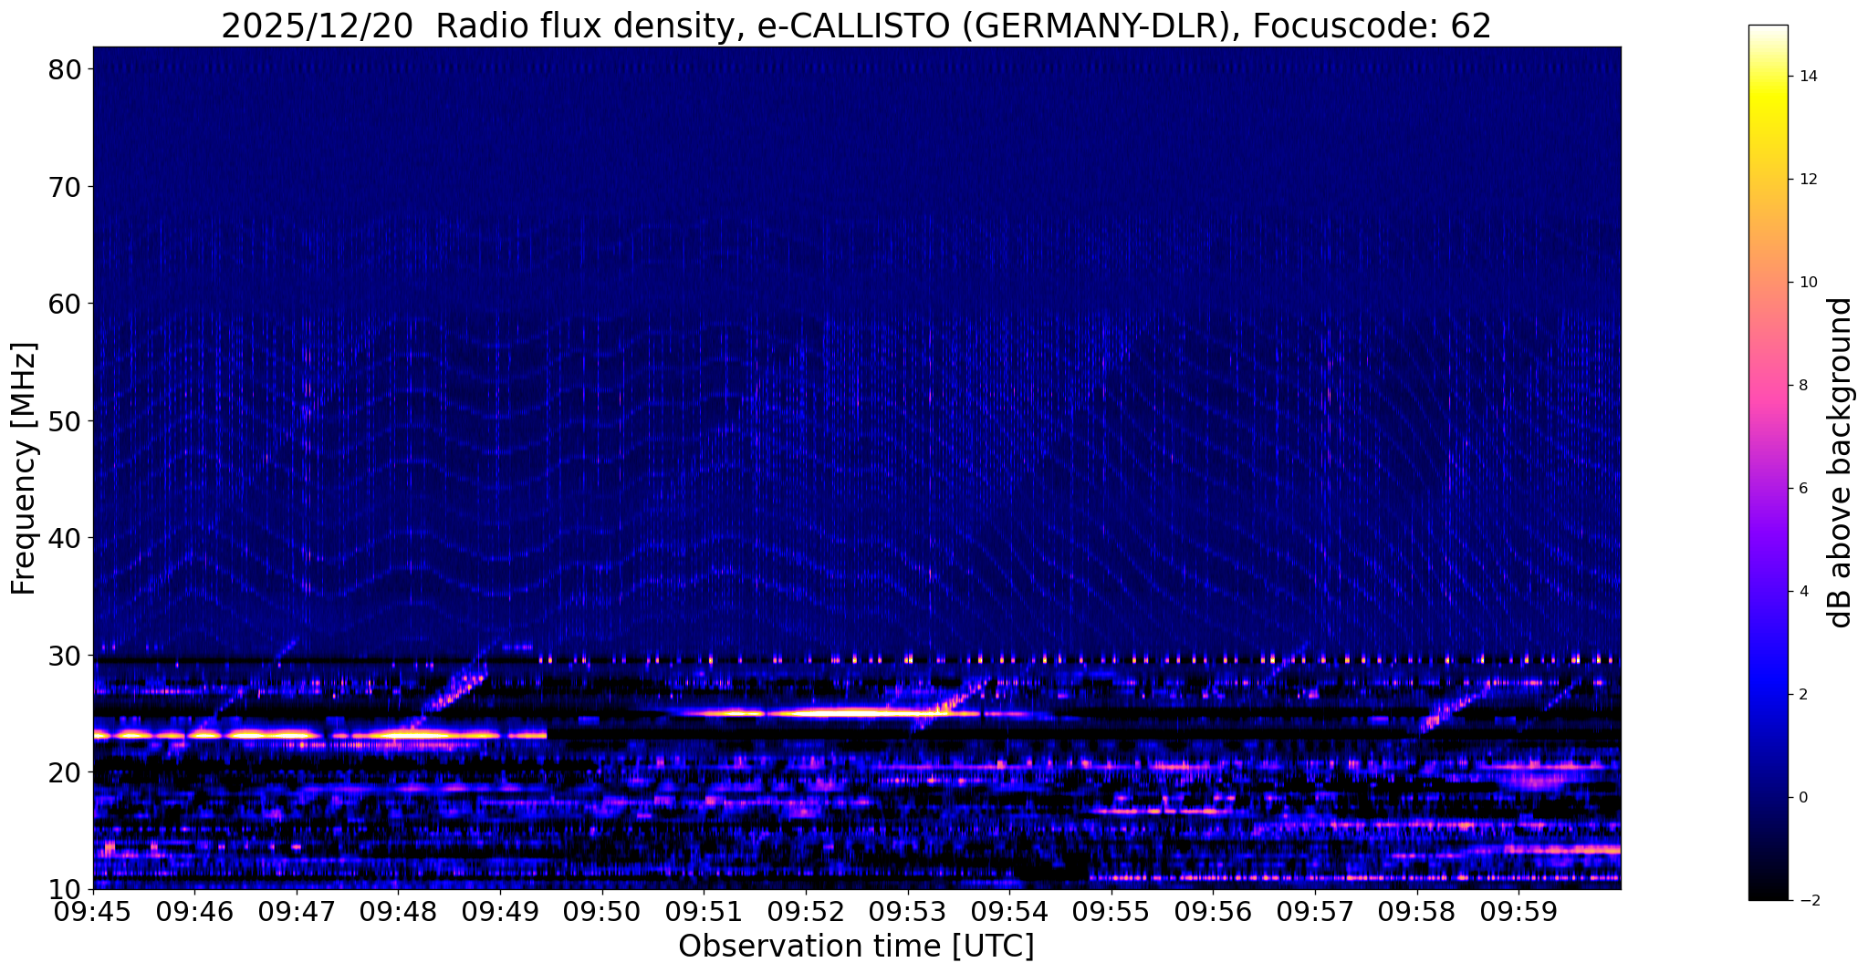
Task: Click the plot title mentioning e-CALLISTO (GERMANY-DLR)
Action: [856, 26]
